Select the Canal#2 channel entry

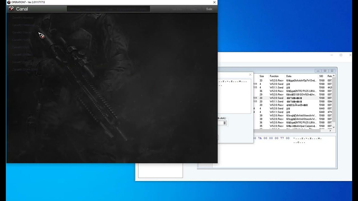click(23, 25)
